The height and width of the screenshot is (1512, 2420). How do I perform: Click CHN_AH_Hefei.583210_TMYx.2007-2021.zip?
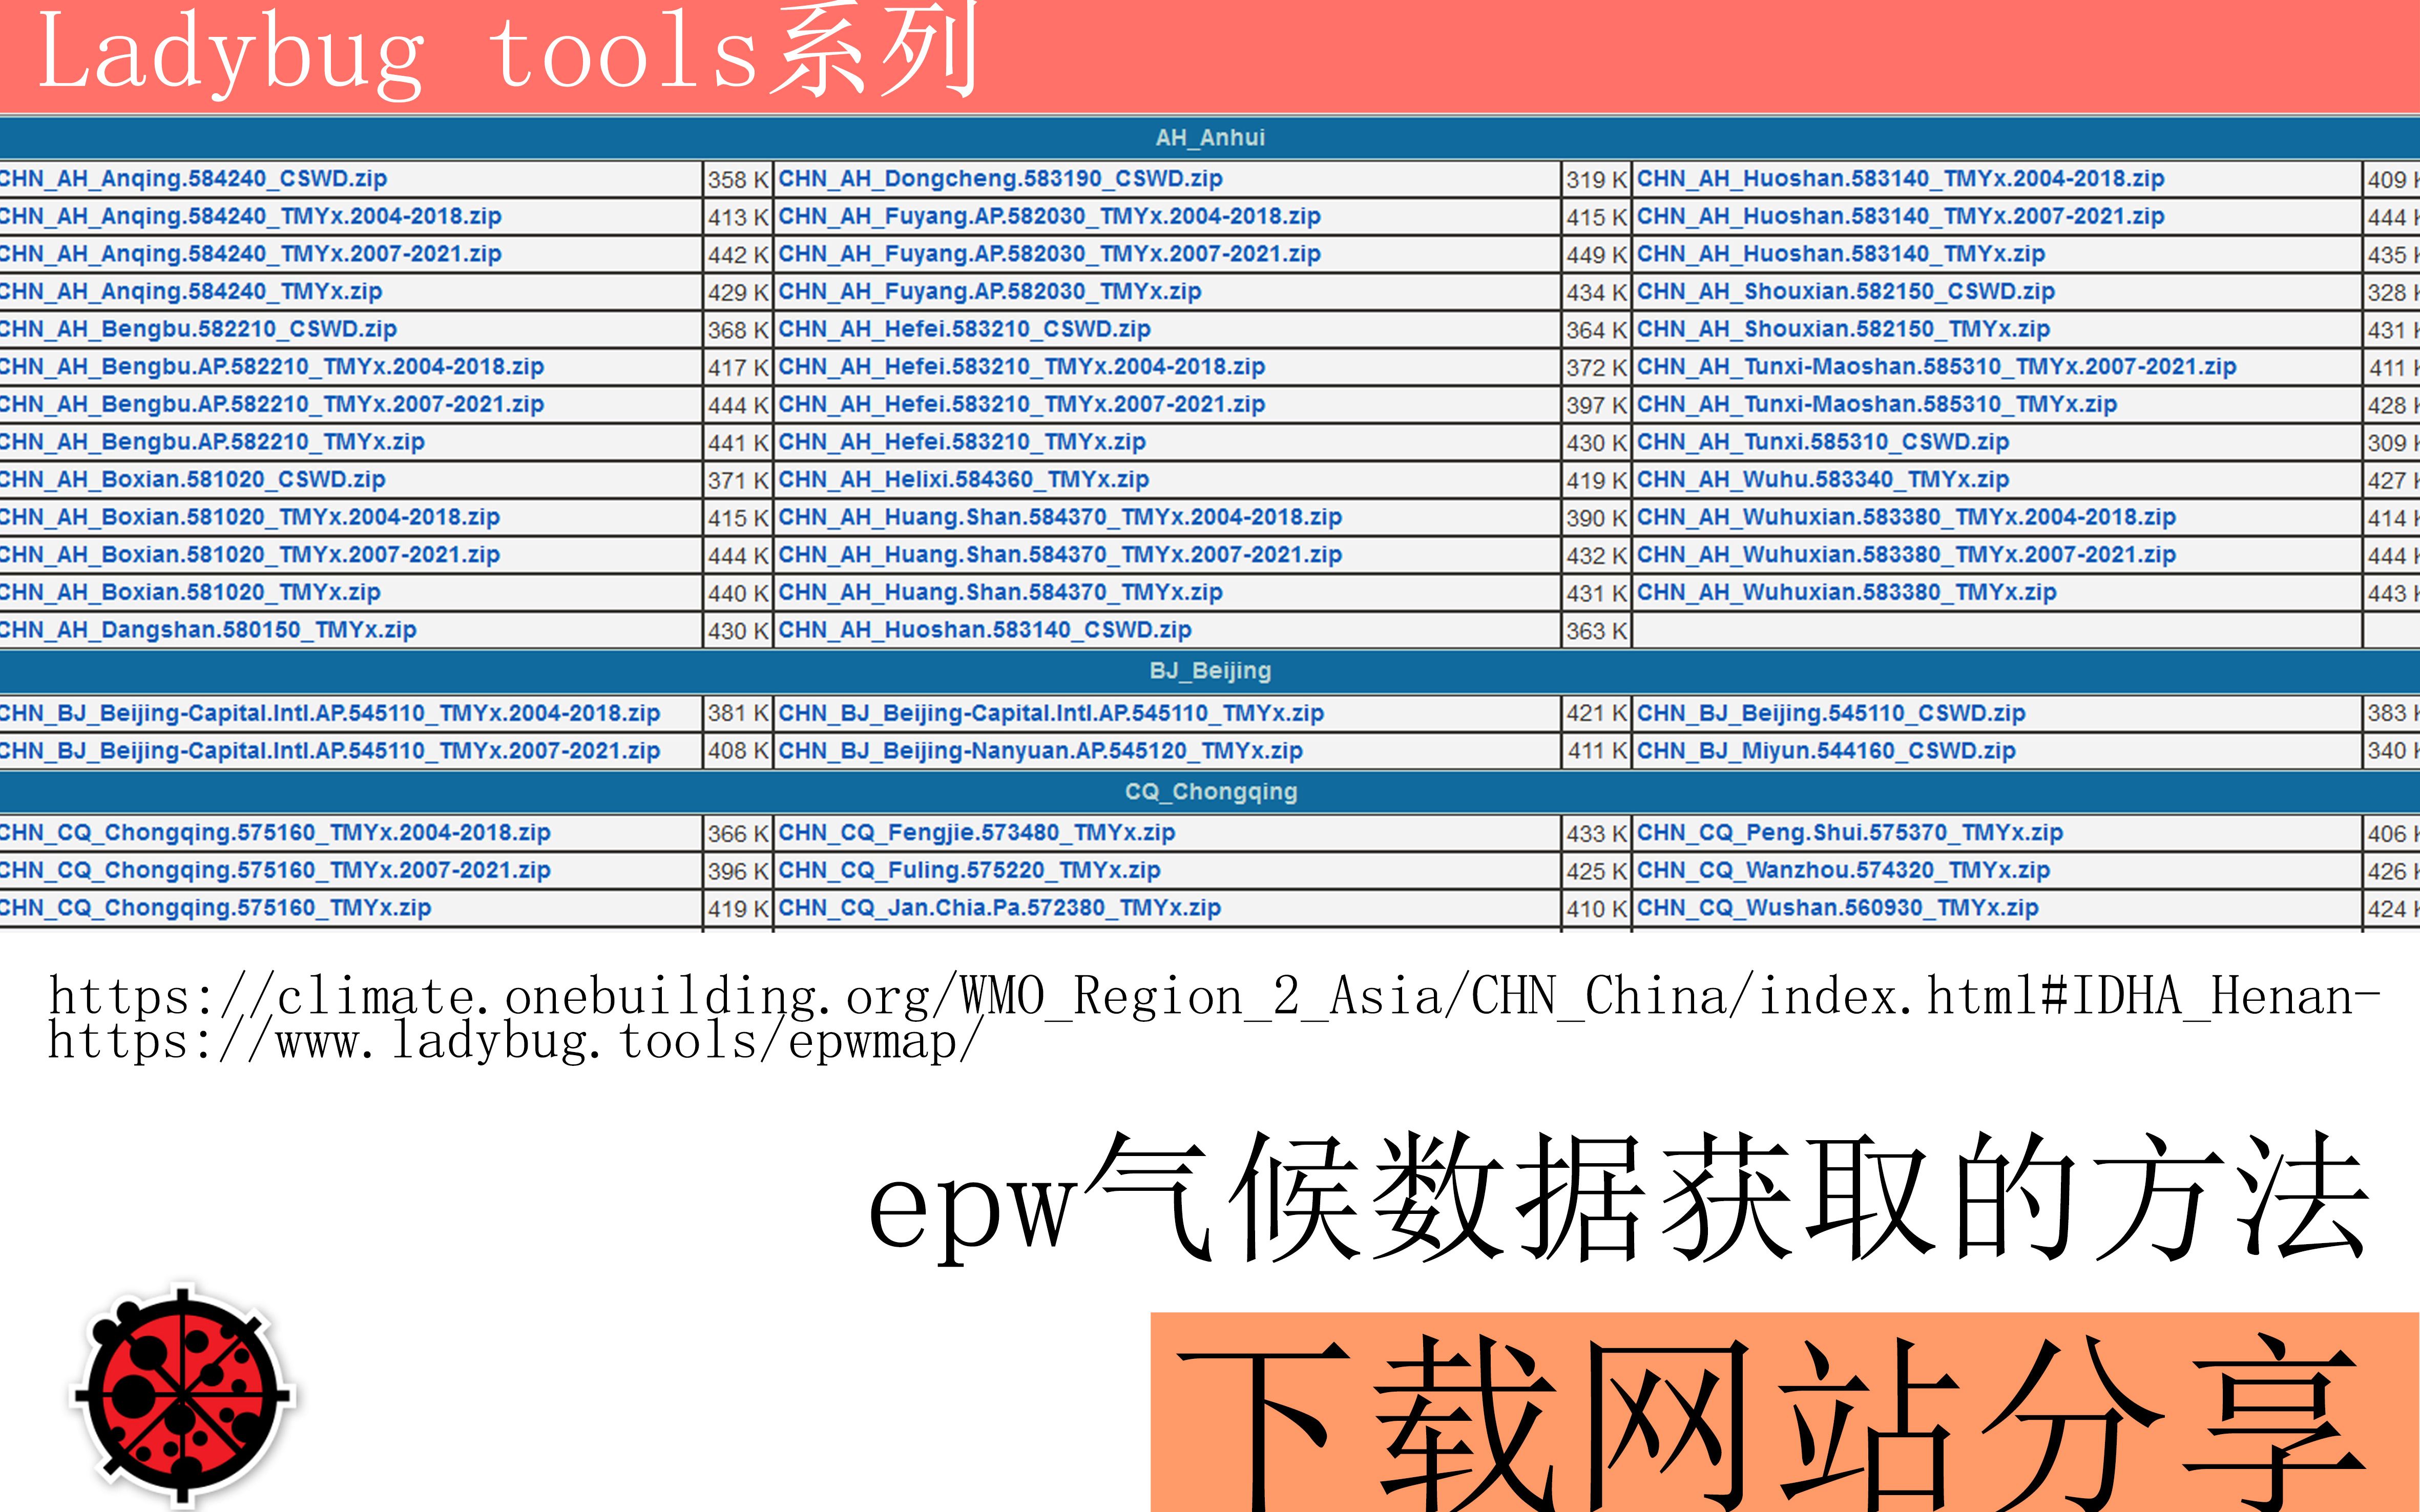pos(1022,404)
